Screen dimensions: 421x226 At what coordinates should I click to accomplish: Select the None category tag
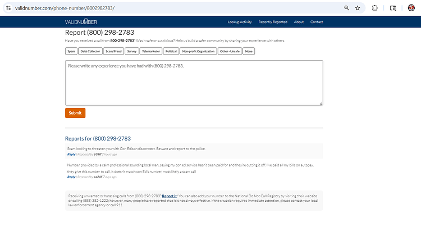tap(249, 51)
